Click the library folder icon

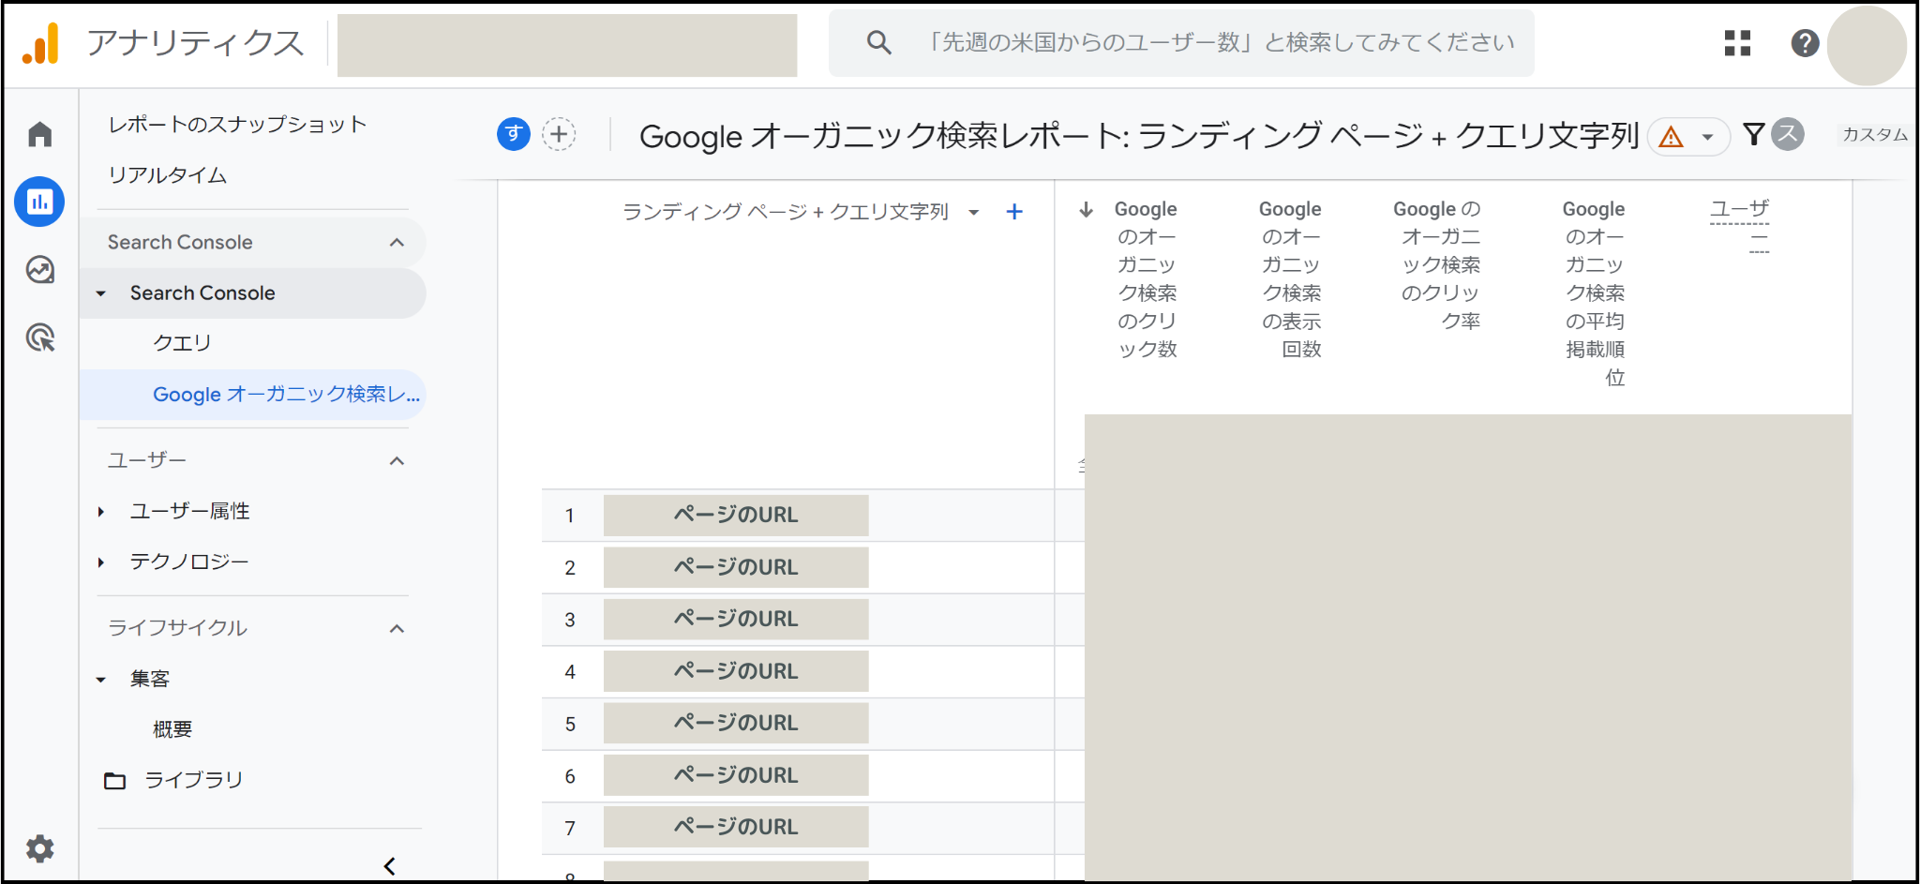tap(114, 780)
